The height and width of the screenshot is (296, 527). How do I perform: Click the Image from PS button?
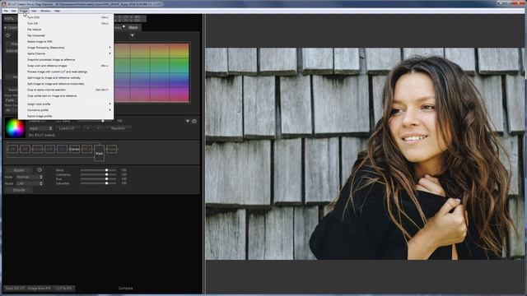tap(40, 289)
